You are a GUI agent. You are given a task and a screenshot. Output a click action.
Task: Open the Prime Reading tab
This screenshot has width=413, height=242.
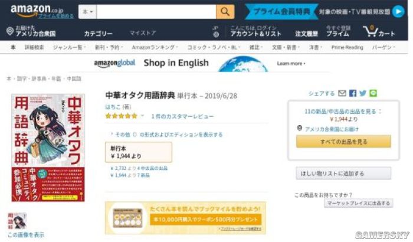(x=347, y=47)
